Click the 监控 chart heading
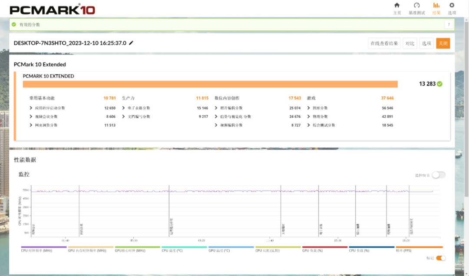The height and width of the screenshot is (276, 469). [x=24, y=174]
